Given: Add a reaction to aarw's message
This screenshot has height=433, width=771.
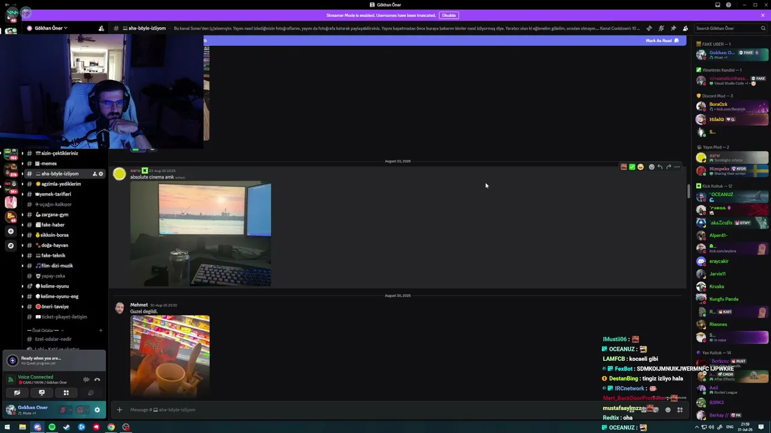Looking at the screenshot, I should point(651,167).
